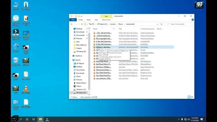Image resolution: width=217 pixels, height=122 pixels.
Task: Click 'This PC' in the address breadcrumb
Action: pyautogui.click(x=92, y=24)
